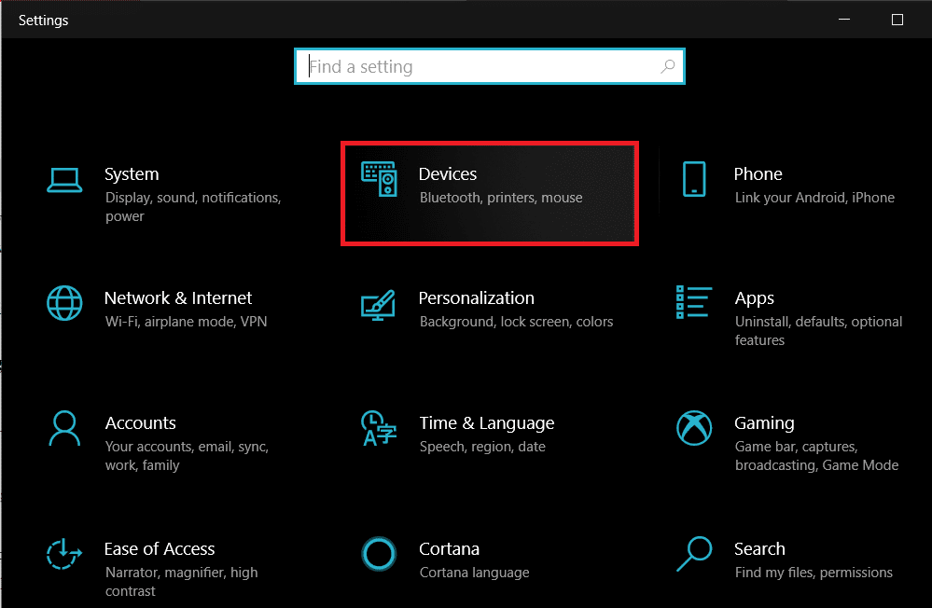Select the Cortana circle icon

click(379, 554)
